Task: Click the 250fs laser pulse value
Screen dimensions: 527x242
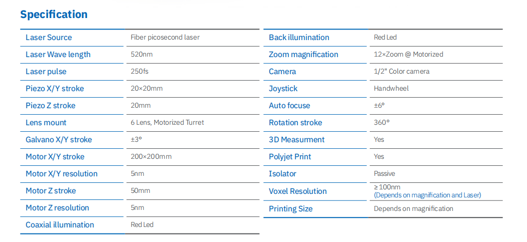Action: (x=140, y=72)
